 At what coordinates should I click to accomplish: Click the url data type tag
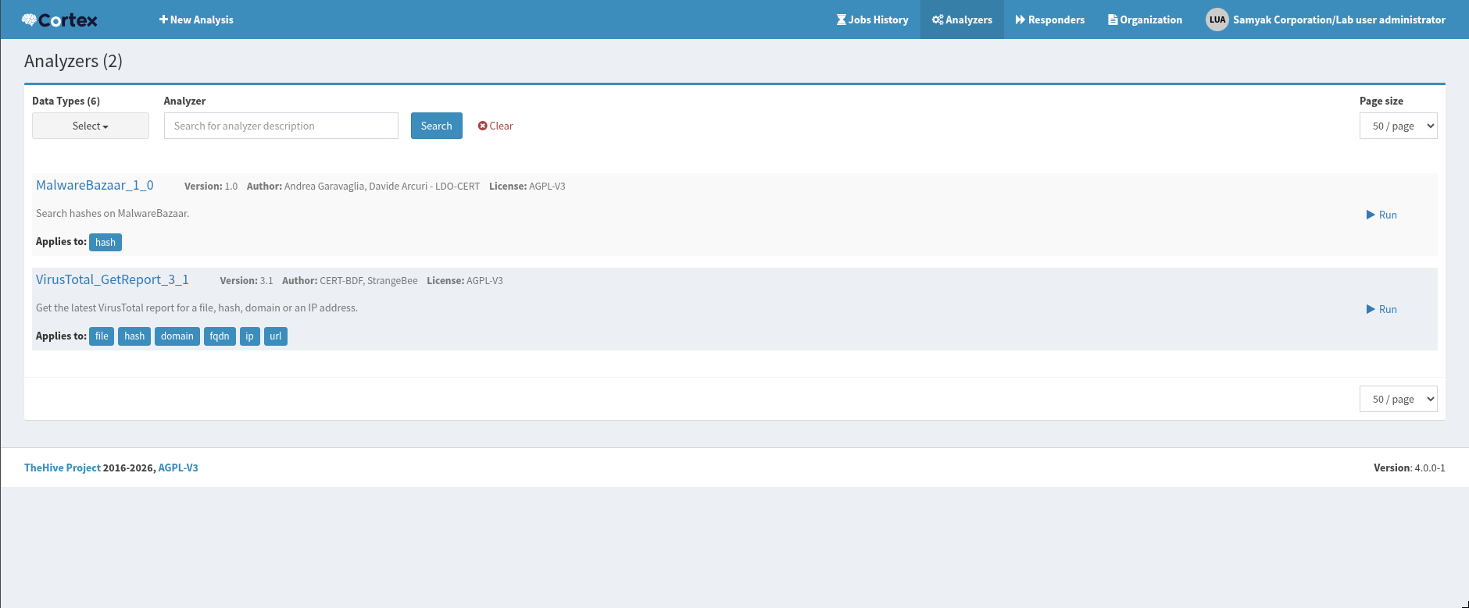point(276,336)
